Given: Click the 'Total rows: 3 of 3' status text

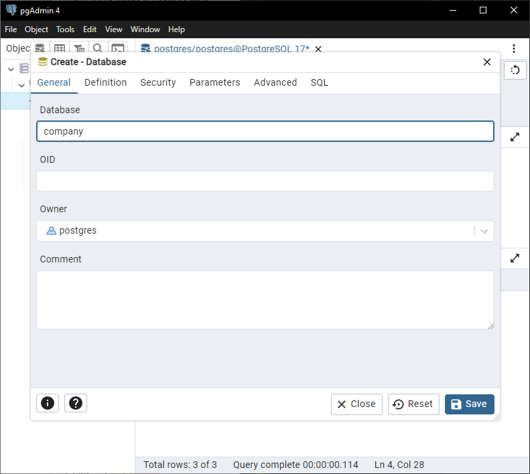Looking at the screenshot, I should (x=180, y=465).
